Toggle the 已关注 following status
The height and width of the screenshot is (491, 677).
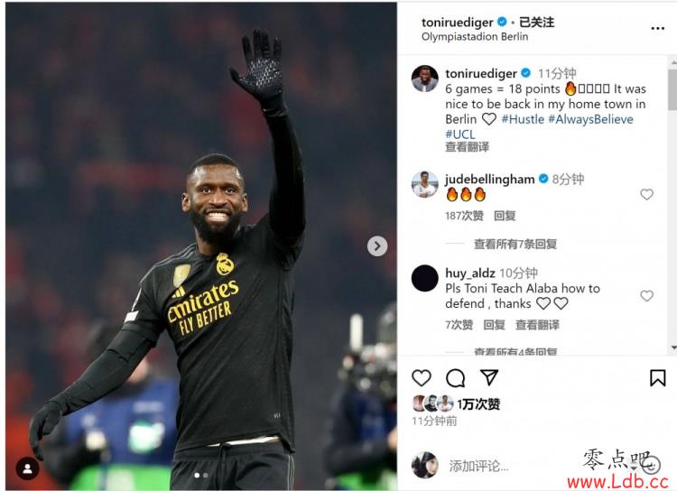[536, 22]
